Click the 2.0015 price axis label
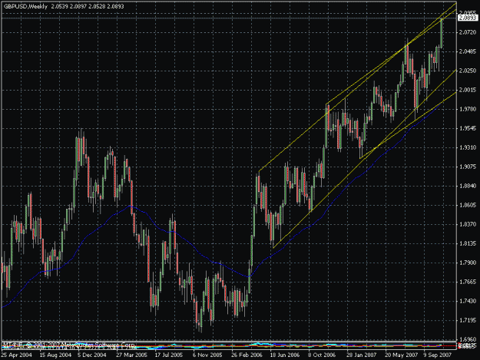Screen dimensions: 480x360 (468, 90)
